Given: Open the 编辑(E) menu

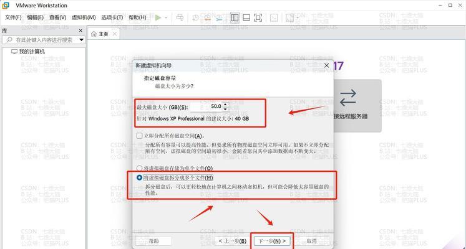Looking at the screenshot, I should point(36,17).
